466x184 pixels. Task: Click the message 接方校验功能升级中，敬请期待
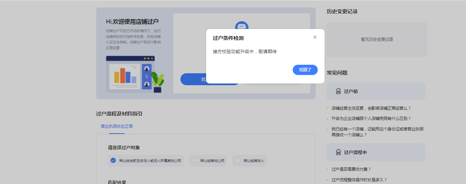(x=244, y=52)
